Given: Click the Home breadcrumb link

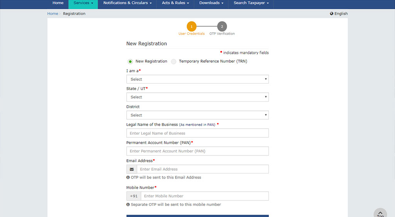Looking at the screenshot, I should pos(52,13).
